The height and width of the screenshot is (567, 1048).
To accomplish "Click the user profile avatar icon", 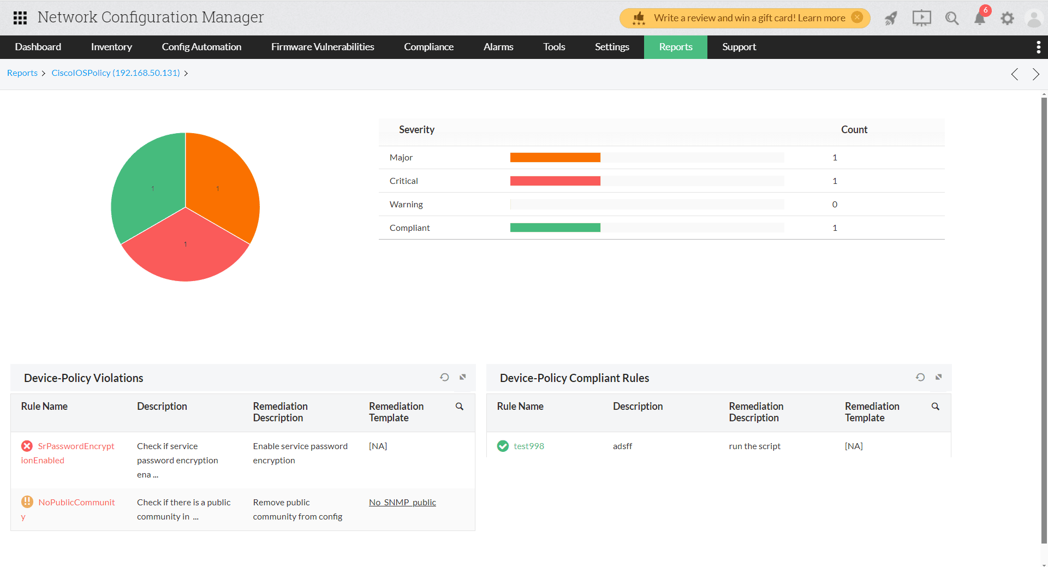I will pyautogui.click(x=1035, y=18).
